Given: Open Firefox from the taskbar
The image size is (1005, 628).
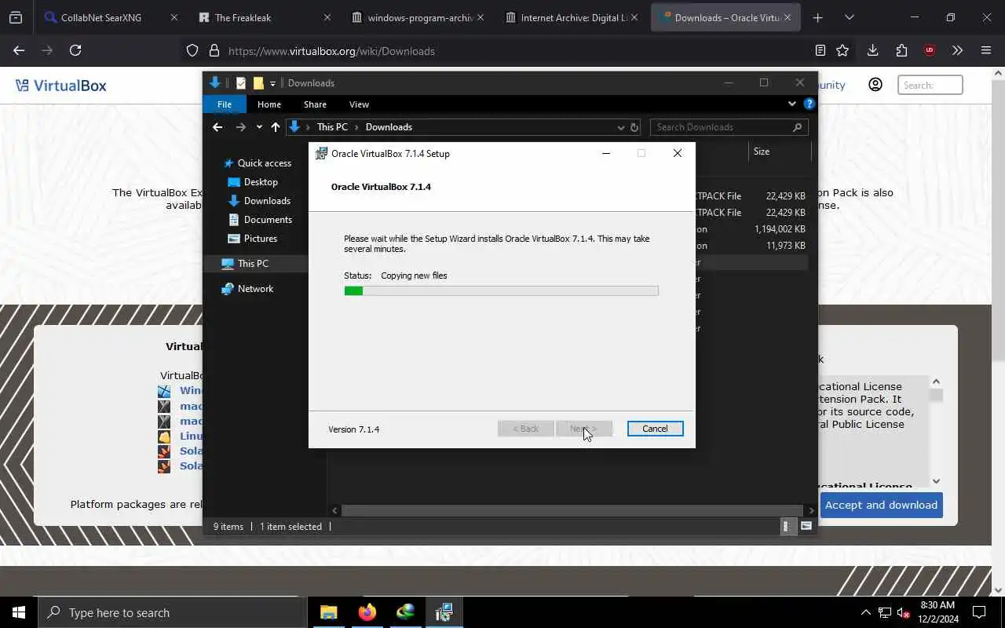Looking at the screenshot, I should (x=367, y=612).
